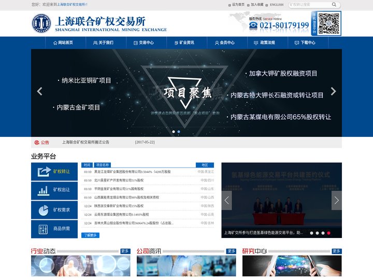Select first banner pagination dot

pyautogui.click(x=174, y=132)
